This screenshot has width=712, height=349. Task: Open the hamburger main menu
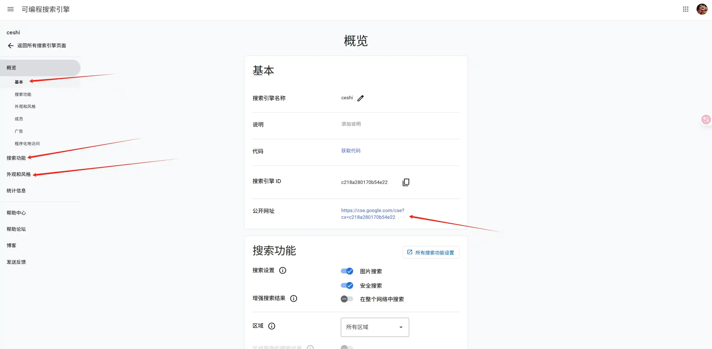pos(10,9)
